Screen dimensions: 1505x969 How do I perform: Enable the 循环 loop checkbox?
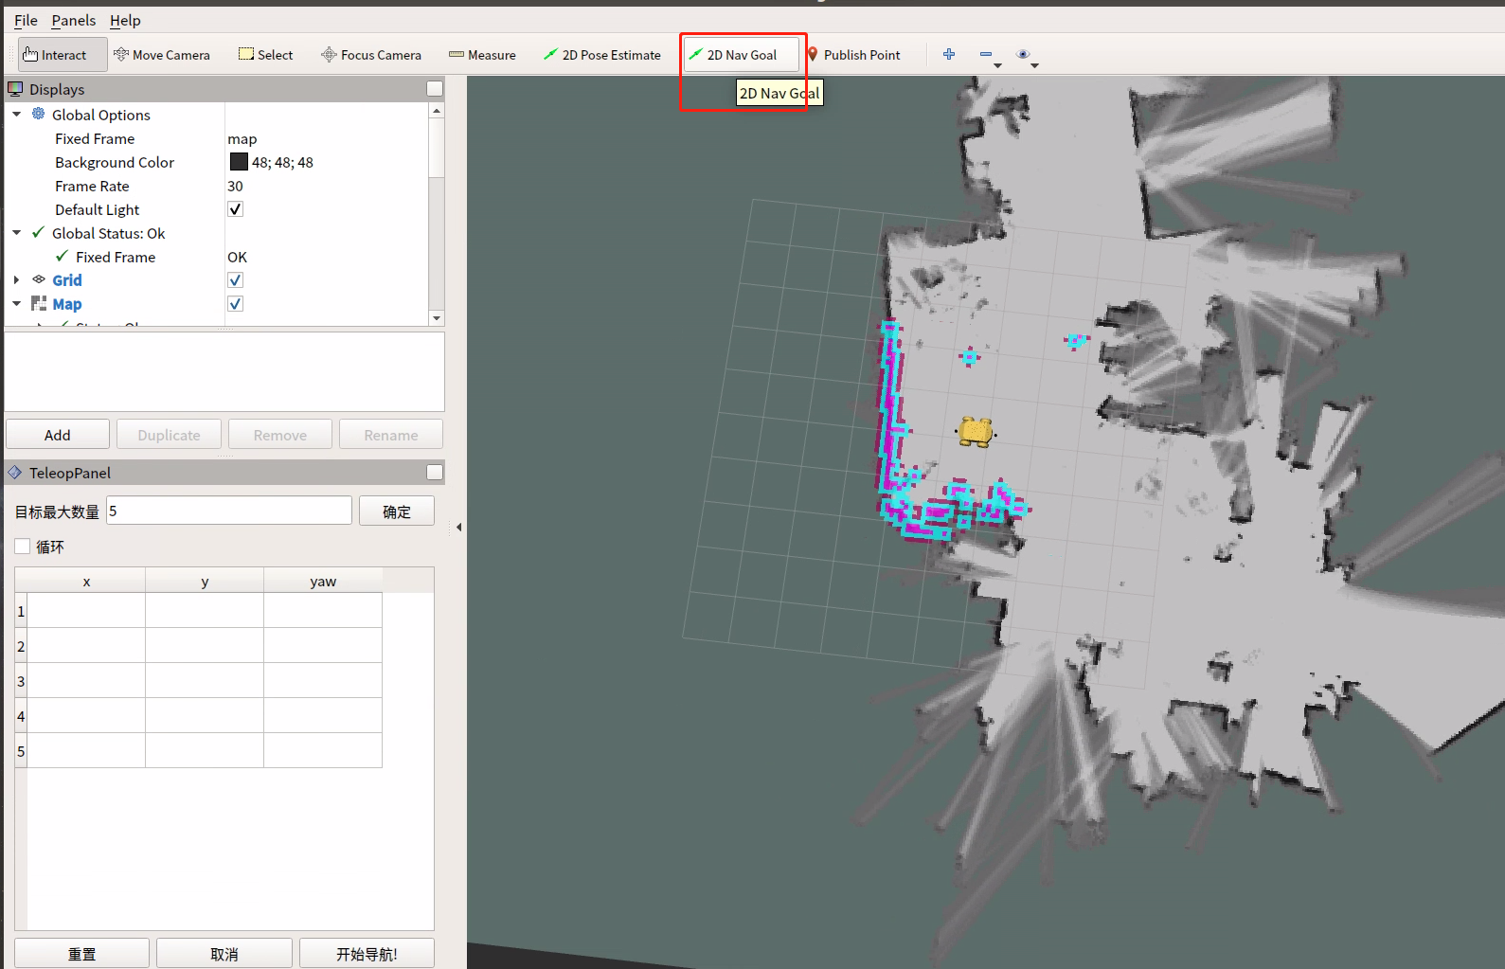coord(23,547)
